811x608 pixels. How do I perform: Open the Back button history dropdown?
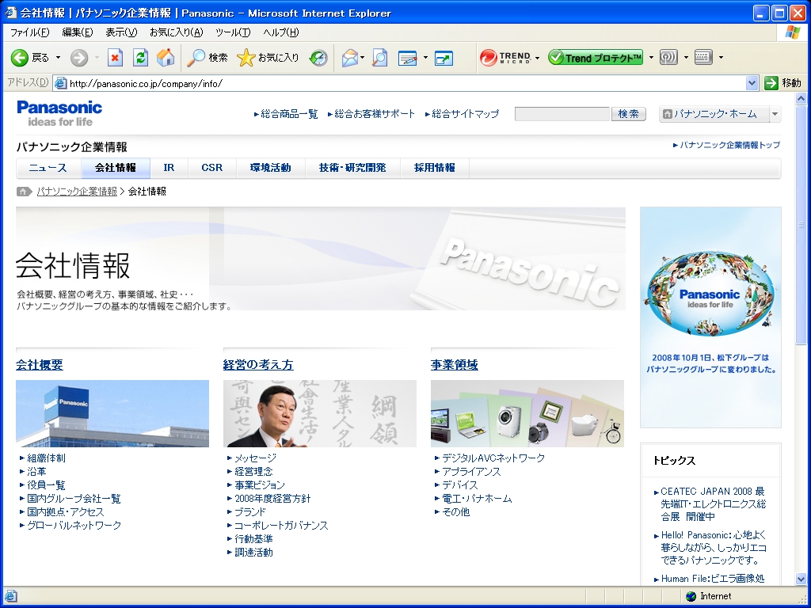[x=58, y=57]
